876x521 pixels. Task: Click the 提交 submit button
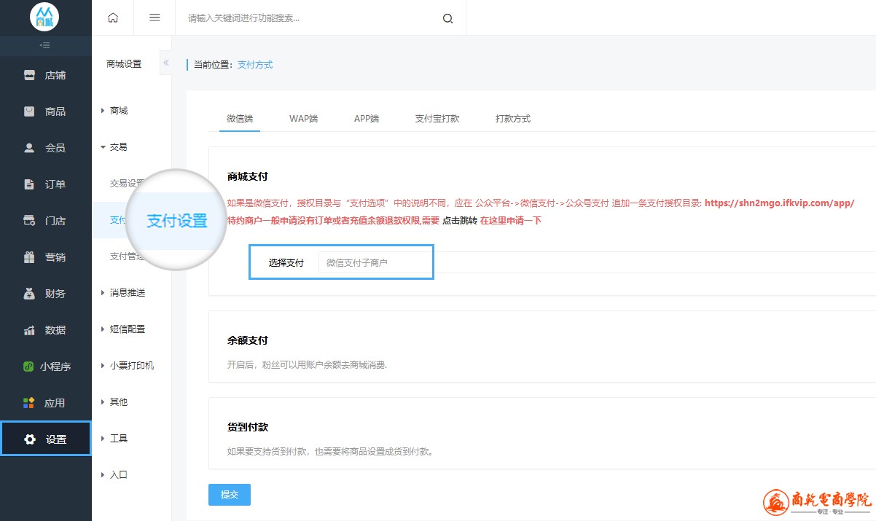[x=229, y=495]
